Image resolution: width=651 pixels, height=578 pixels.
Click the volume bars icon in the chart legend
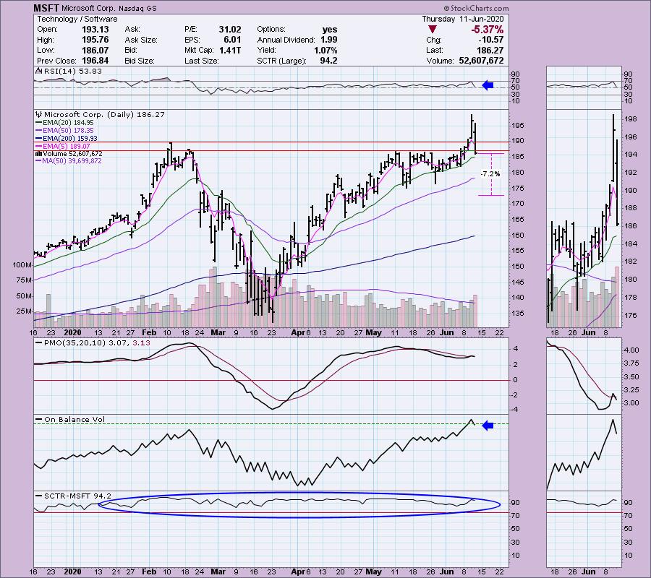(x=39, y=153)
